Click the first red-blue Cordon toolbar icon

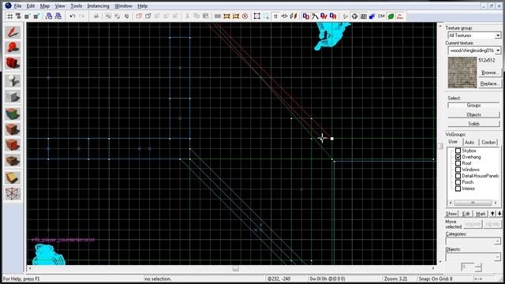tap(306, 16)
